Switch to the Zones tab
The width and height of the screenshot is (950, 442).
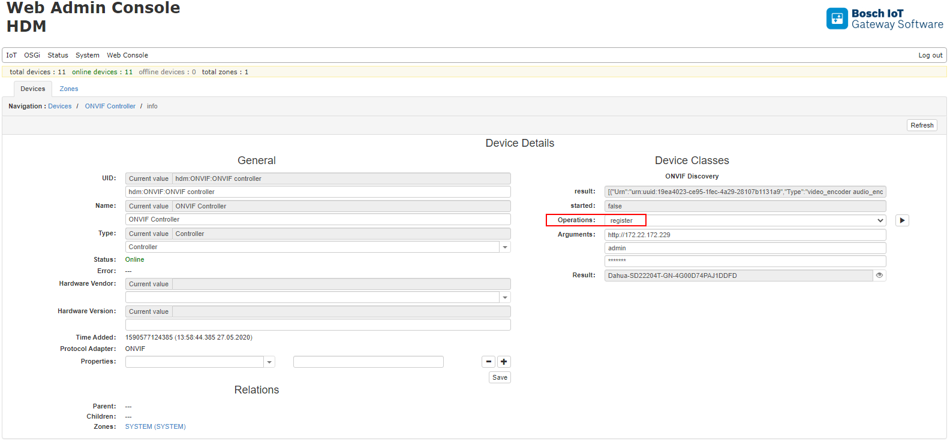tap(69, 89)
